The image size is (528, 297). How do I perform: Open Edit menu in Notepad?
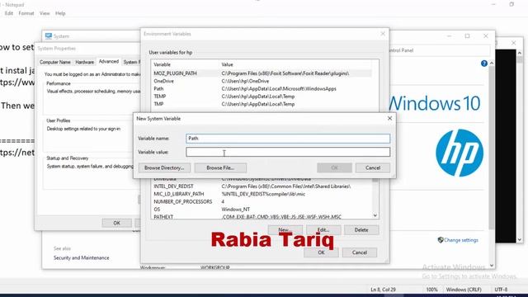point(9,13)
